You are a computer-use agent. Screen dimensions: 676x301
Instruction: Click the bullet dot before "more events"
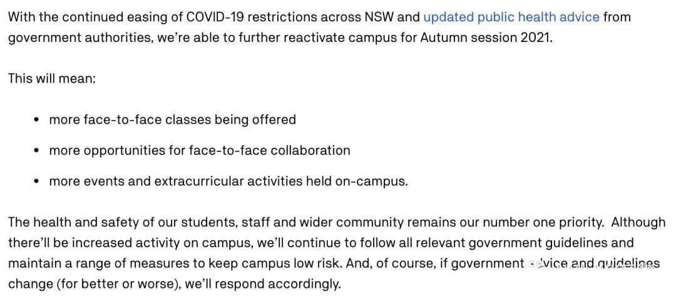tap(36, 182)
